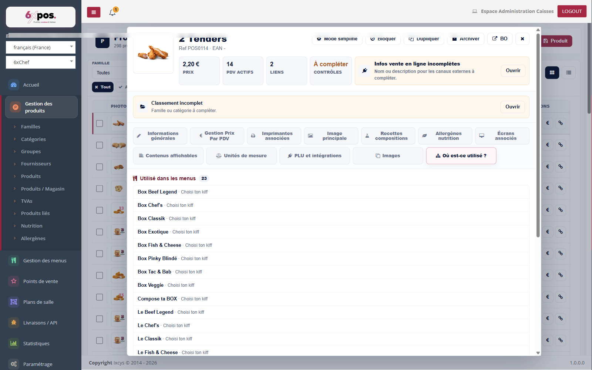592x370 pixels.
Task: Click euro price icon in first product row
Action: click(x=548, y=123)
